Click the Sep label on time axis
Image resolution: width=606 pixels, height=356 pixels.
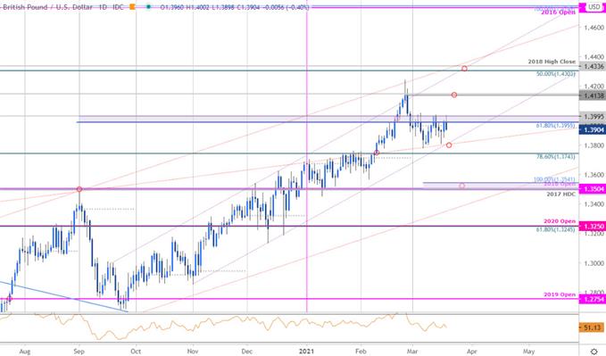[x=79, y=352]
